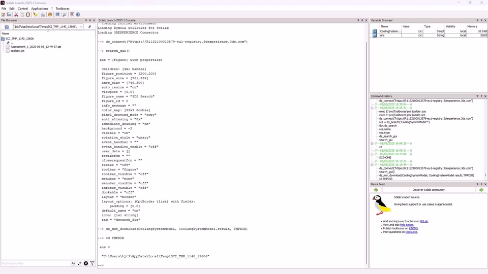Click the paste clipboard toolbar icon
Screen dimensions: 488x274
pos(28,15)
